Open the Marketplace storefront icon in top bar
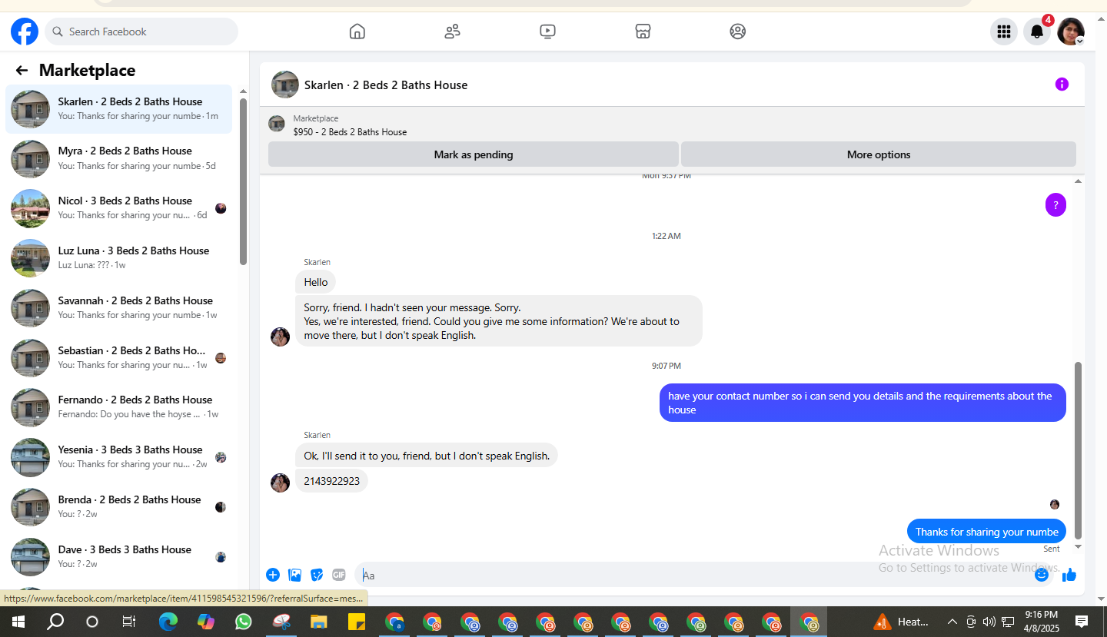Screen dimensions: 1107x637 643,32
